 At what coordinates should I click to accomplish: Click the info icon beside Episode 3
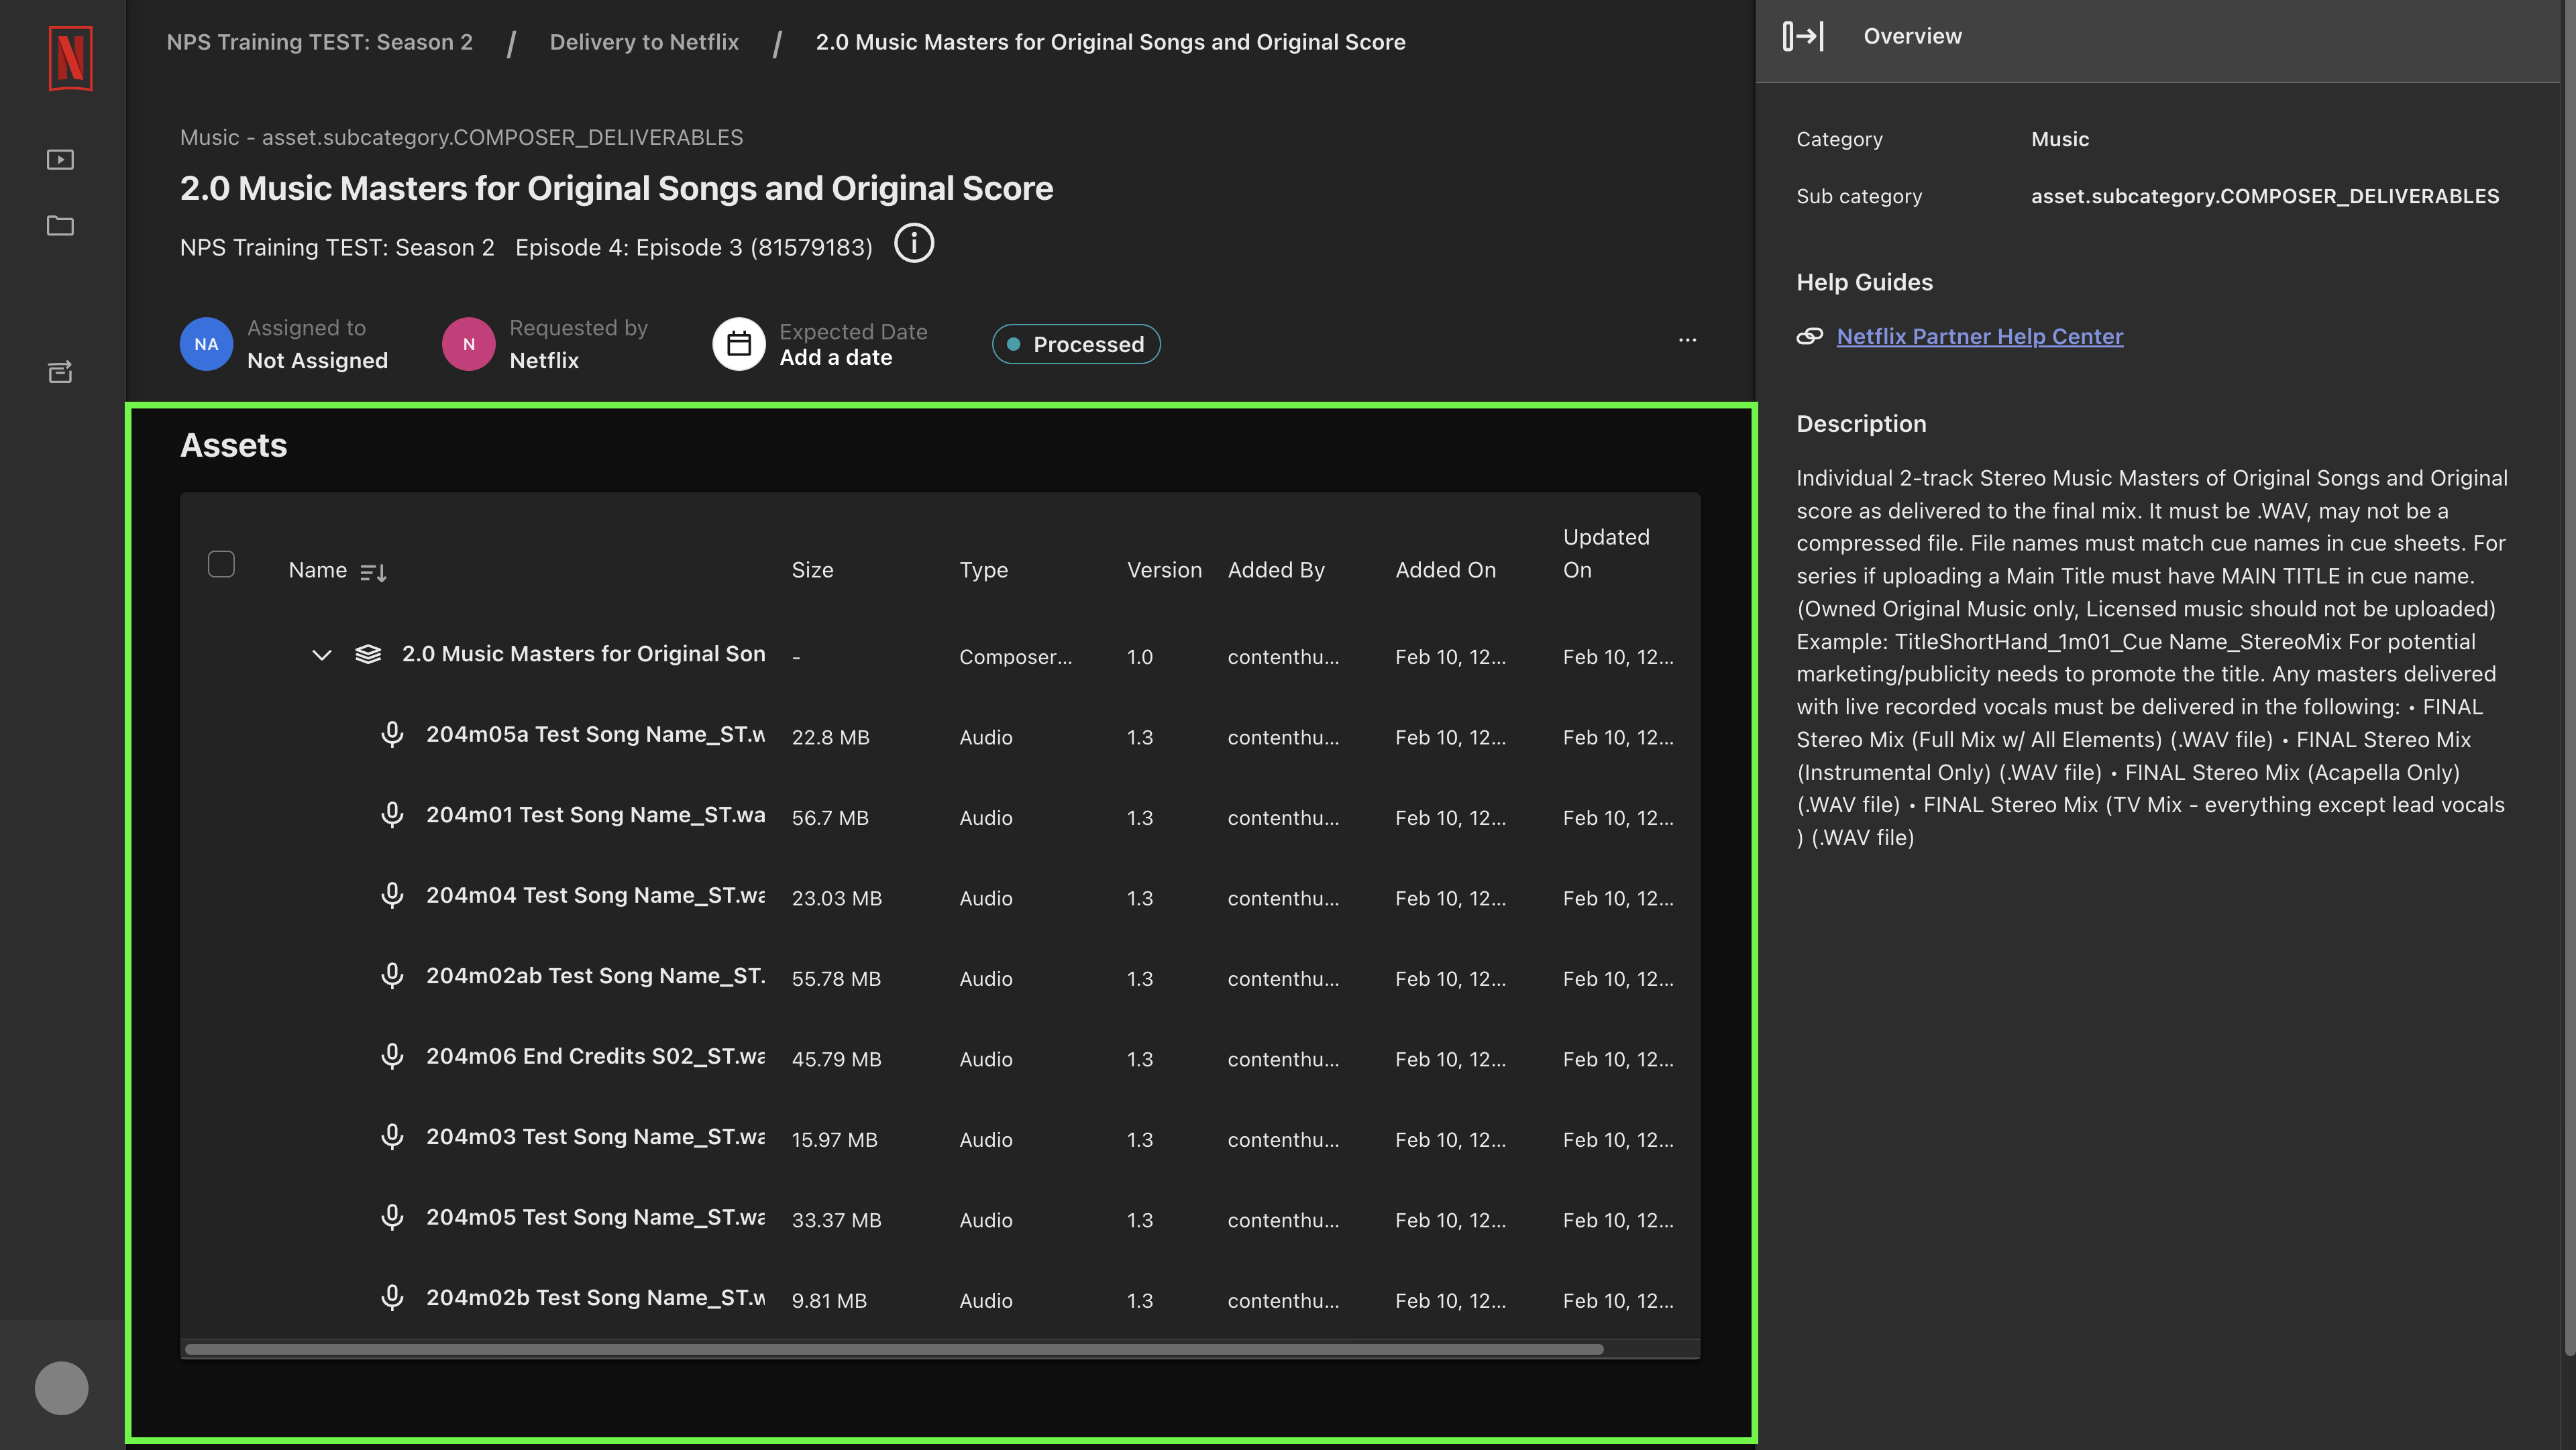click(x=913, y=243)
